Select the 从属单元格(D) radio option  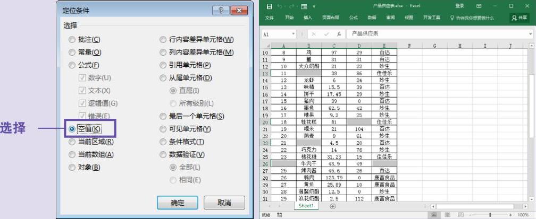click(x=186, y=78)
